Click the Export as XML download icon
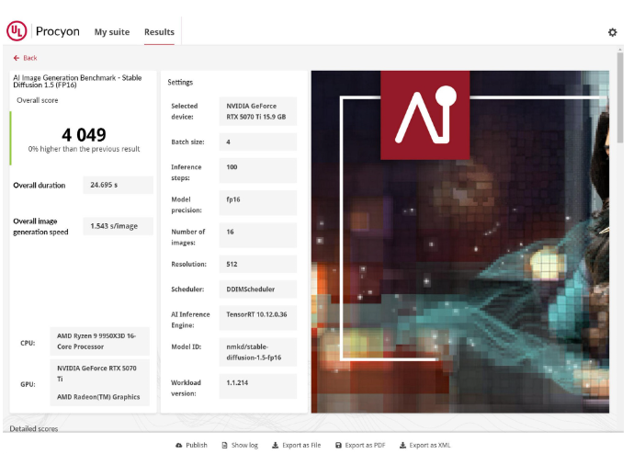The width and height of the screenshot is (634, 454). pos(402,445)
